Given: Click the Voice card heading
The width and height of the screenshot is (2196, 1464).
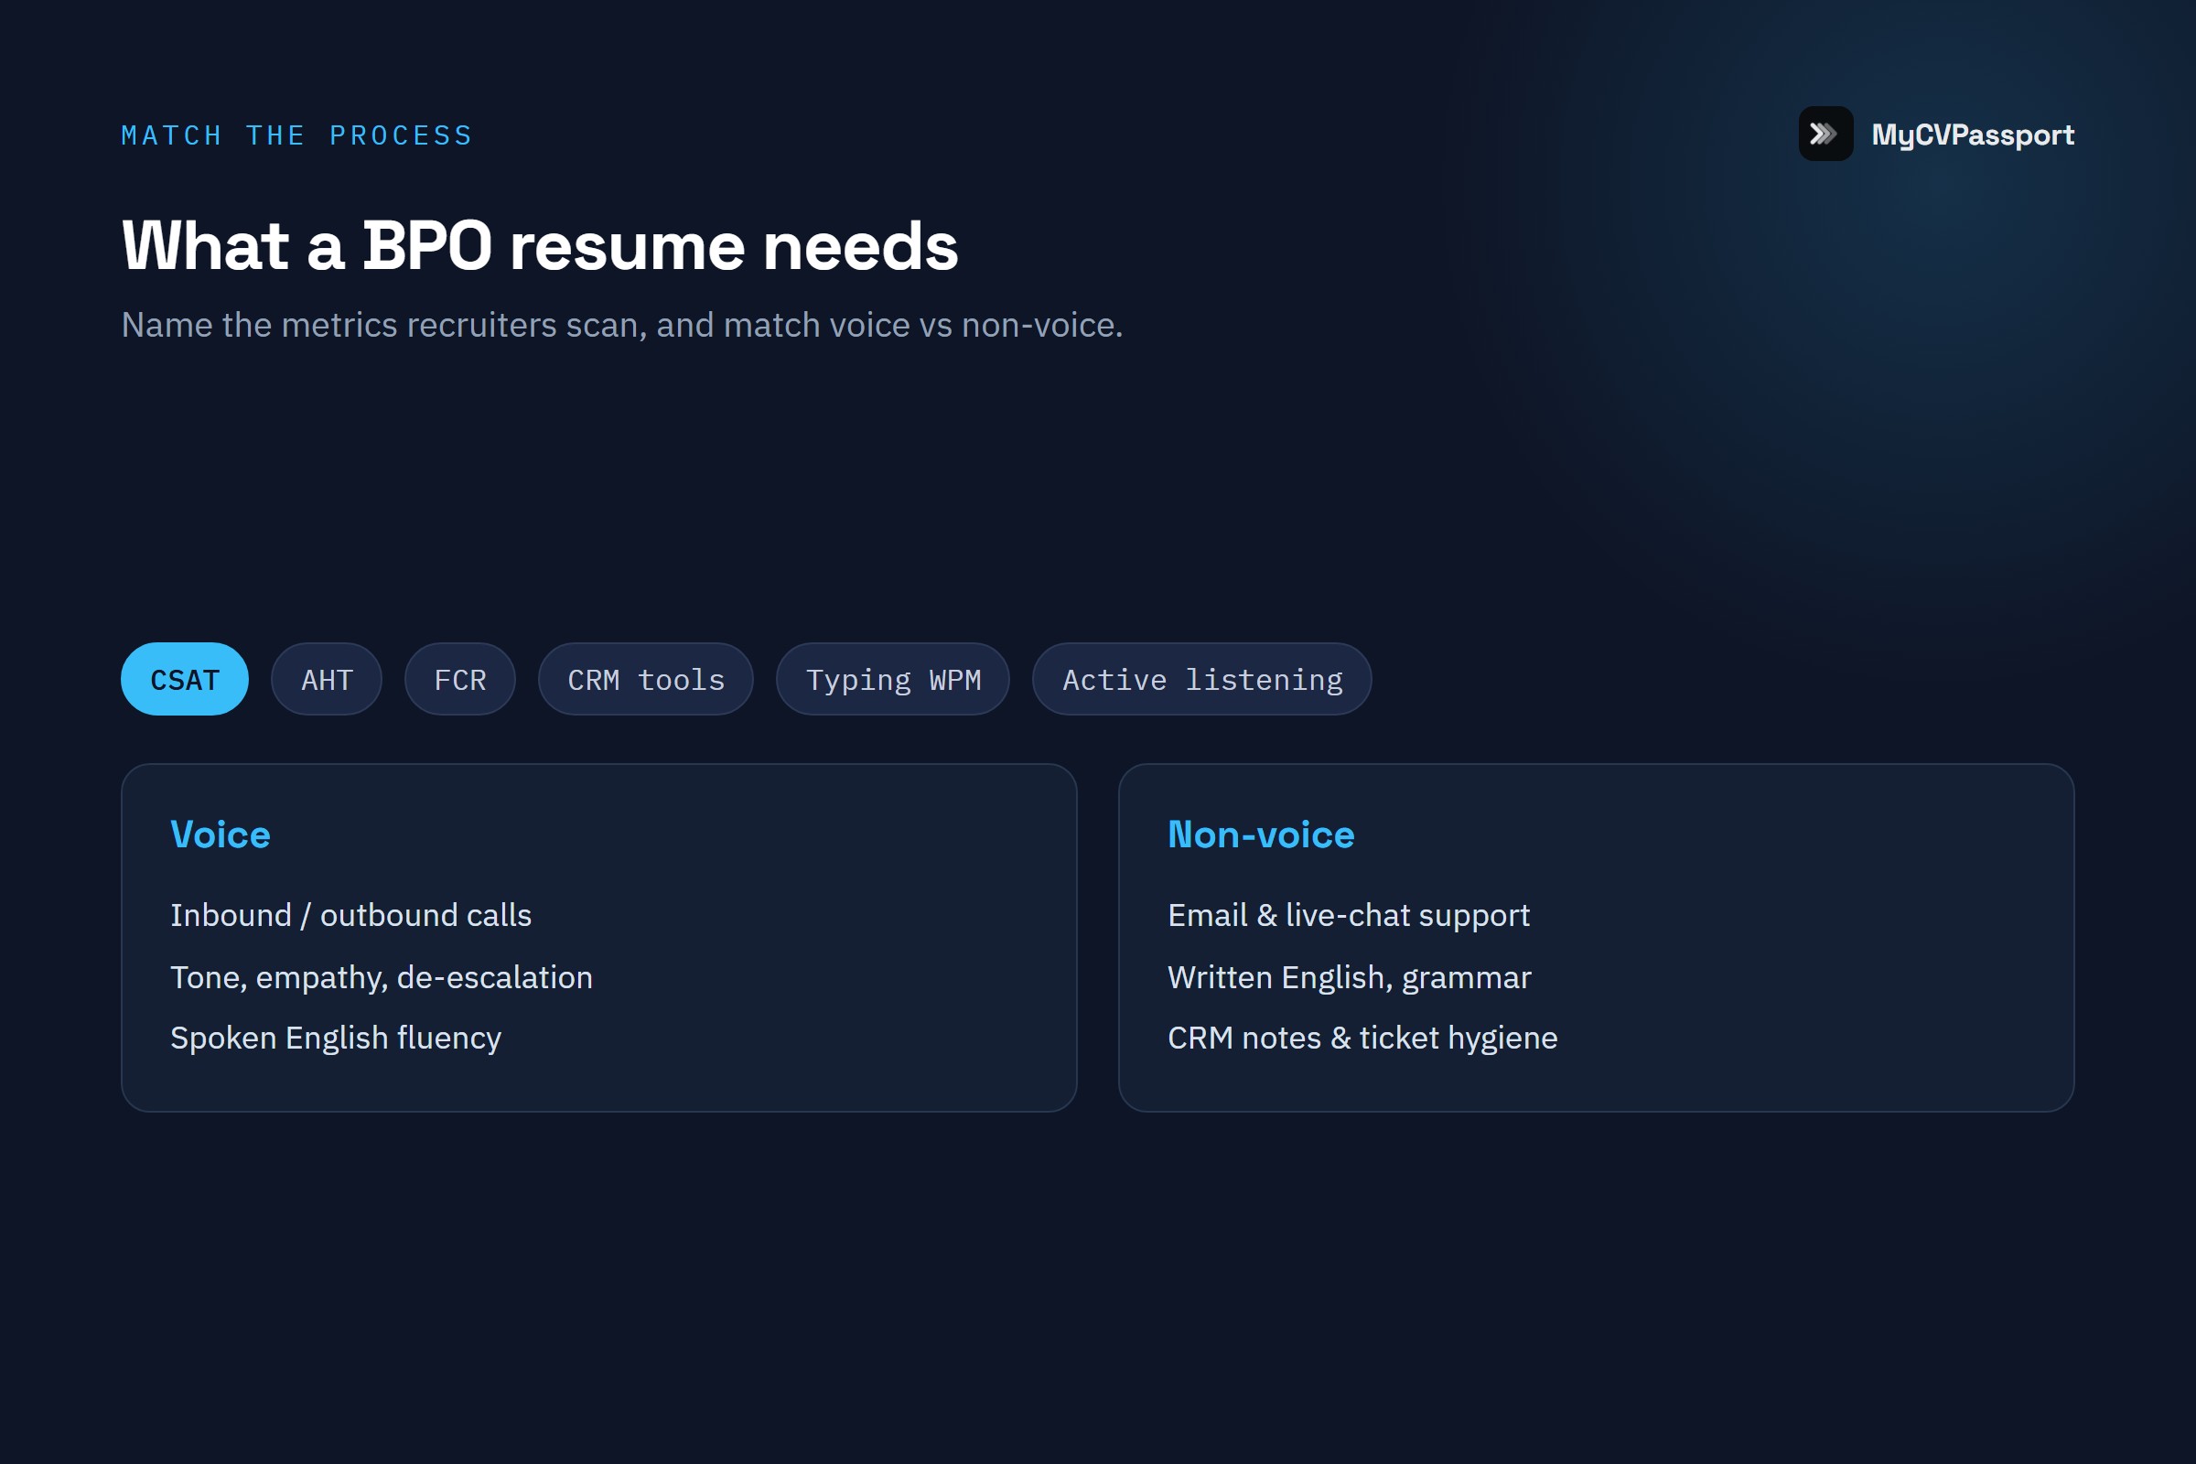Looking at the screenshot, I should coord(221,834).
